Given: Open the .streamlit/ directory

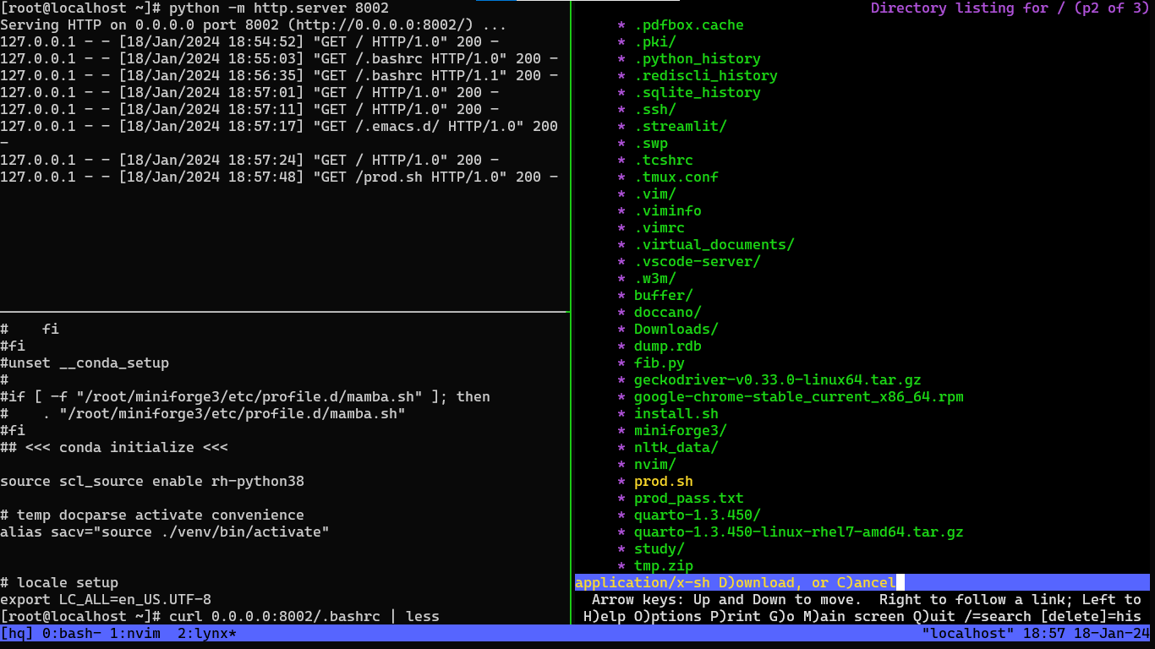Looking at the screenshot, I should [x=681, y=127].
